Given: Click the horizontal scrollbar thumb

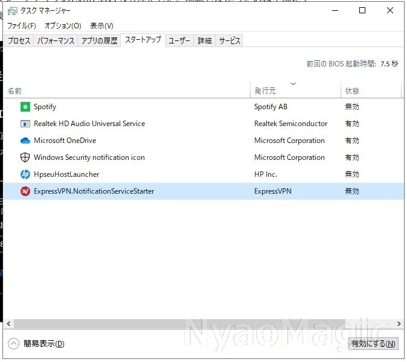Looking at the screenshot, I should pyautogui.click(x=179, y=323).
